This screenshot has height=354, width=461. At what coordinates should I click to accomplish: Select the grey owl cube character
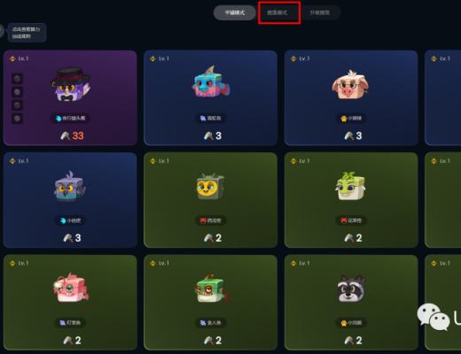[70, 187]
